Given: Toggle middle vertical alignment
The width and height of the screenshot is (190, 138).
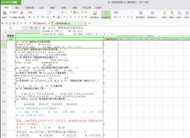Looking at the screenshot, I should pyautogui.click(x=75, y=12).
